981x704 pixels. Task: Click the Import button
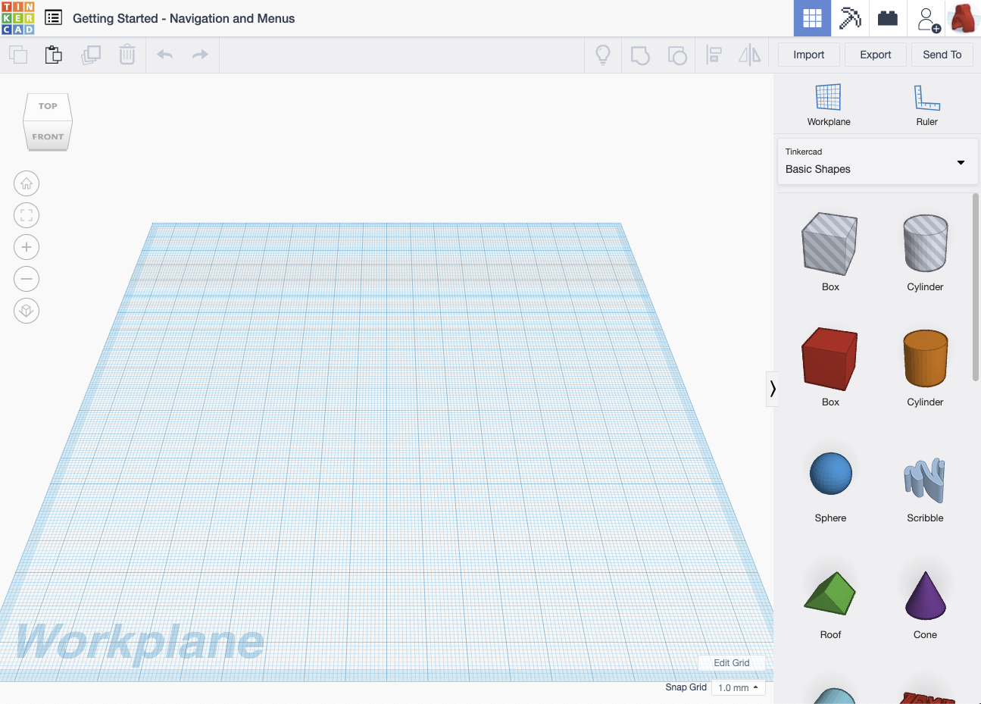coord(809,55)
